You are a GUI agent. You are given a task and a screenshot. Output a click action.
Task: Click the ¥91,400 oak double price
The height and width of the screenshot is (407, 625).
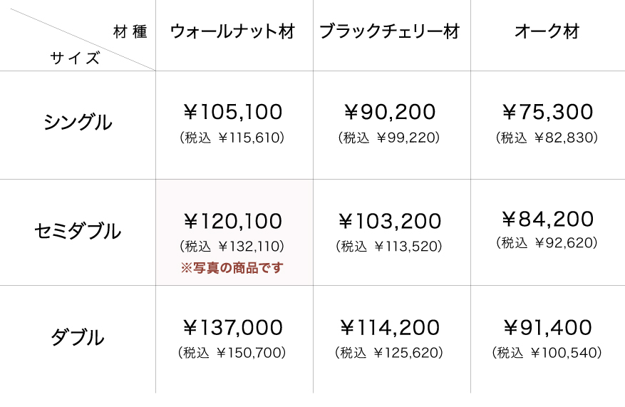547,328
